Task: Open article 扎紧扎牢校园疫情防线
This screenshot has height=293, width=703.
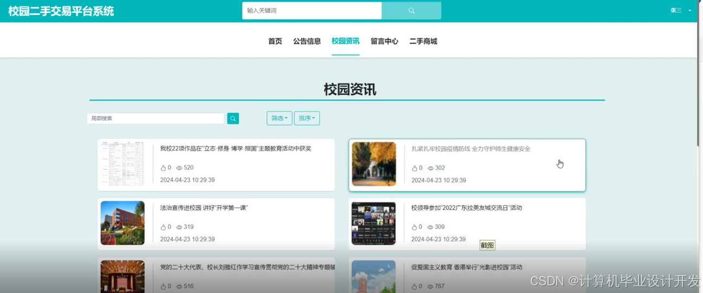Action: click(x=471, y=149)
